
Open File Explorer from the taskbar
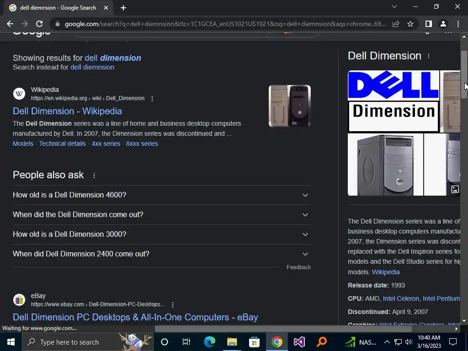232,342
